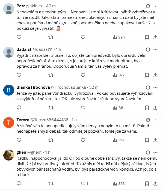
Task: Open Grok icon on Petr's tweet
Action: [148, 6]
